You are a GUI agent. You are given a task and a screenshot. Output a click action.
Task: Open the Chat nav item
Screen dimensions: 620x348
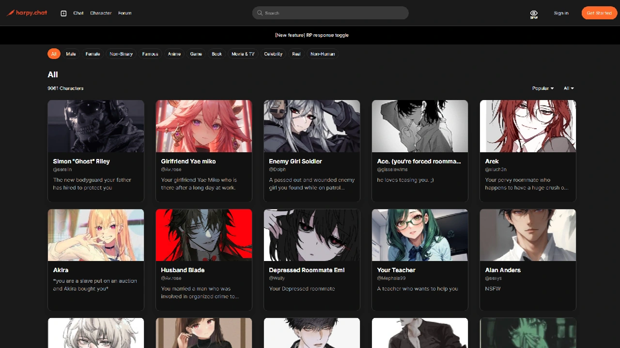coord(78,13)
